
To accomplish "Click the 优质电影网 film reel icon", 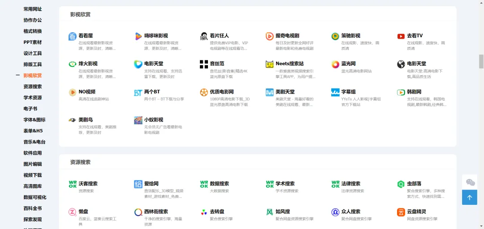I will tap(204, 93).
